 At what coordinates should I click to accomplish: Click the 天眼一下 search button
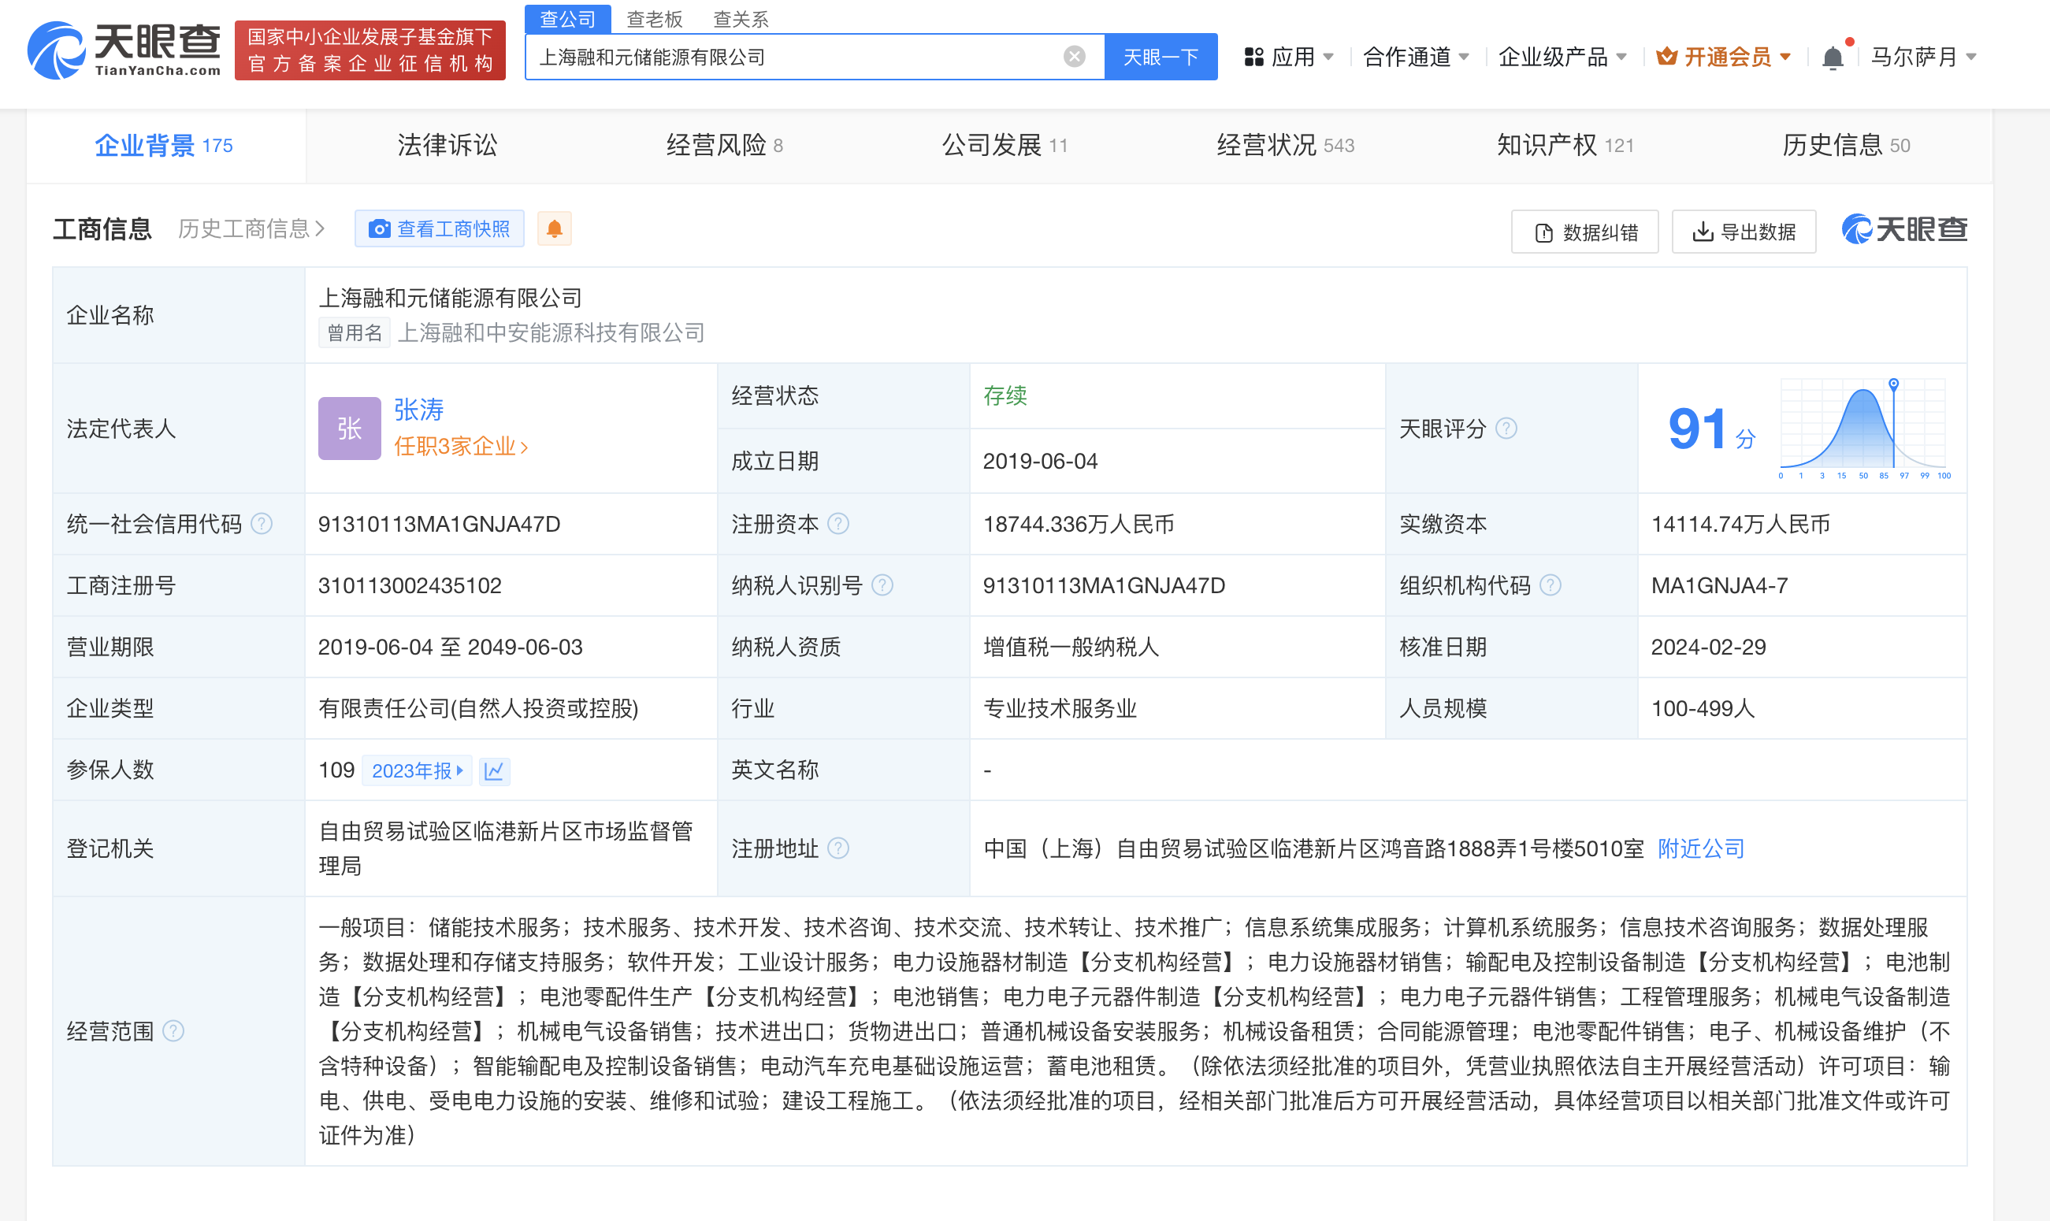(1160, 56)
